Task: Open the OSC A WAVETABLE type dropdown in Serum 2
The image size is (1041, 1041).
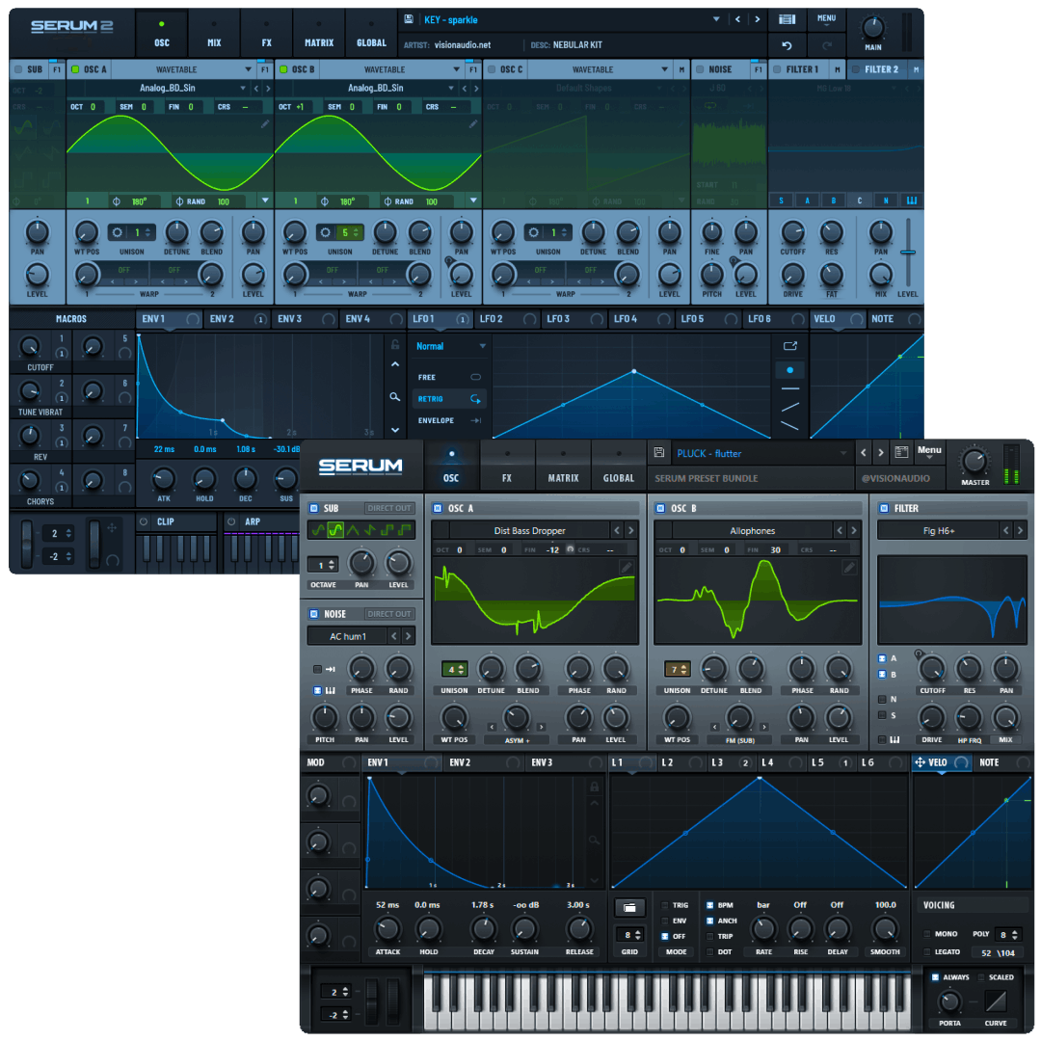Action: point(249,69)
